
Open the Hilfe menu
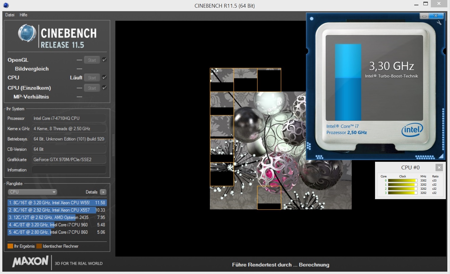click(x=23, y=15)
